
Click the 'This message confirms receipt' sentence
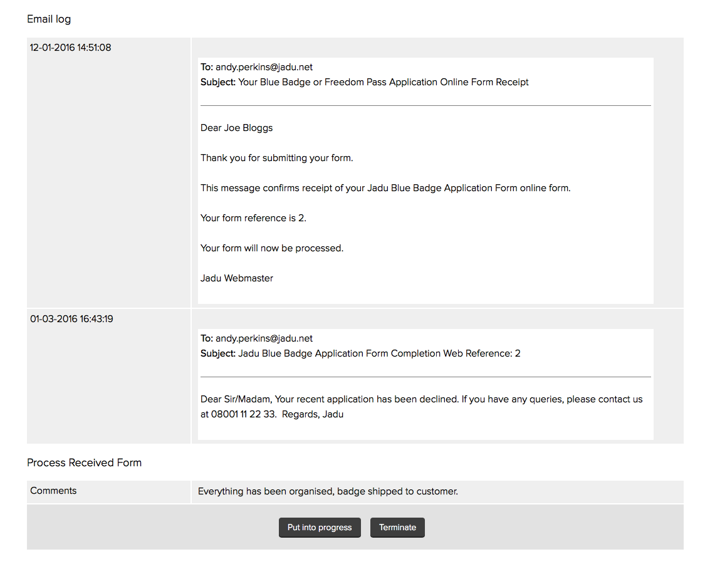click(x=385, y=188)
